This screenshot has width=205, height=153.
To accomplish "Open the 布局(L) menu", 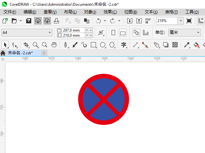I will (x=70, y=12).
